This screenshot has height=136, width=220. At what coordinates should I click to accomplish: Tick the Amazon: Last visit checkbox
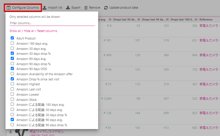tap(12, 89)
